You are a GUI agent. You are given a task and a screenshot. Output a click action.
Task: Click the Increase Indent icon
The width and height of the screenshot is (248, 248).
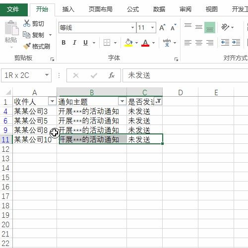pyautogui.click(x=236, y=43)
